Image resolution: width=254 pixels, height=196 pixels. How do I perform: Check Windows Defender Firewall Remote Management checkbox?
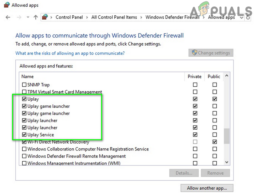(24, 156)
